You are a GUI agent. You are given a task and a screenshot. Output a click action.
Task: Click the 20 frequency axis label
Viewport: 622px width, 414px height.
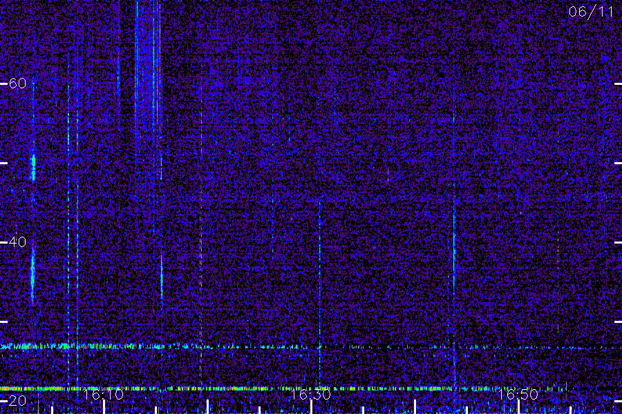[17, 400]
